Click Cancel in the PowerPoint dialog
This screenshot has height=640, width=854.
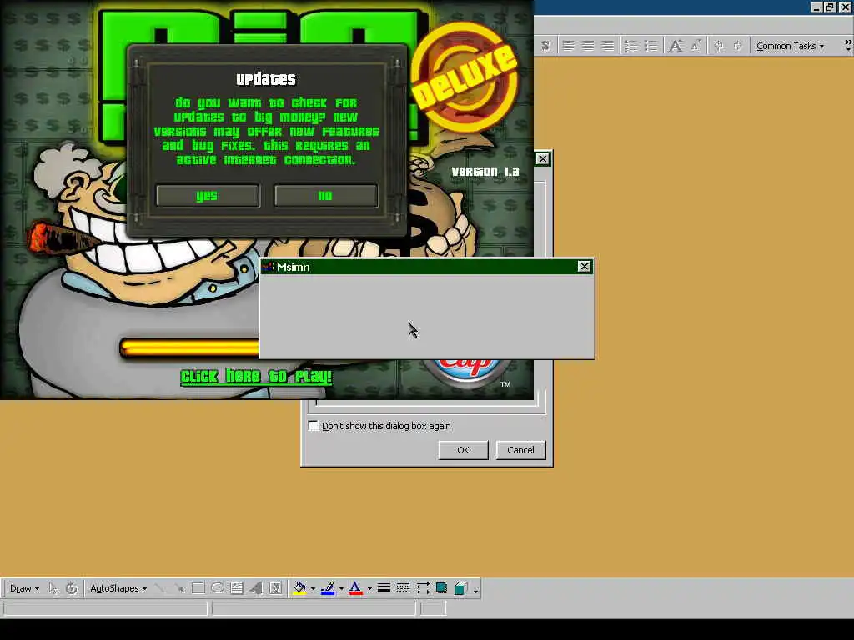coord(520,450)
